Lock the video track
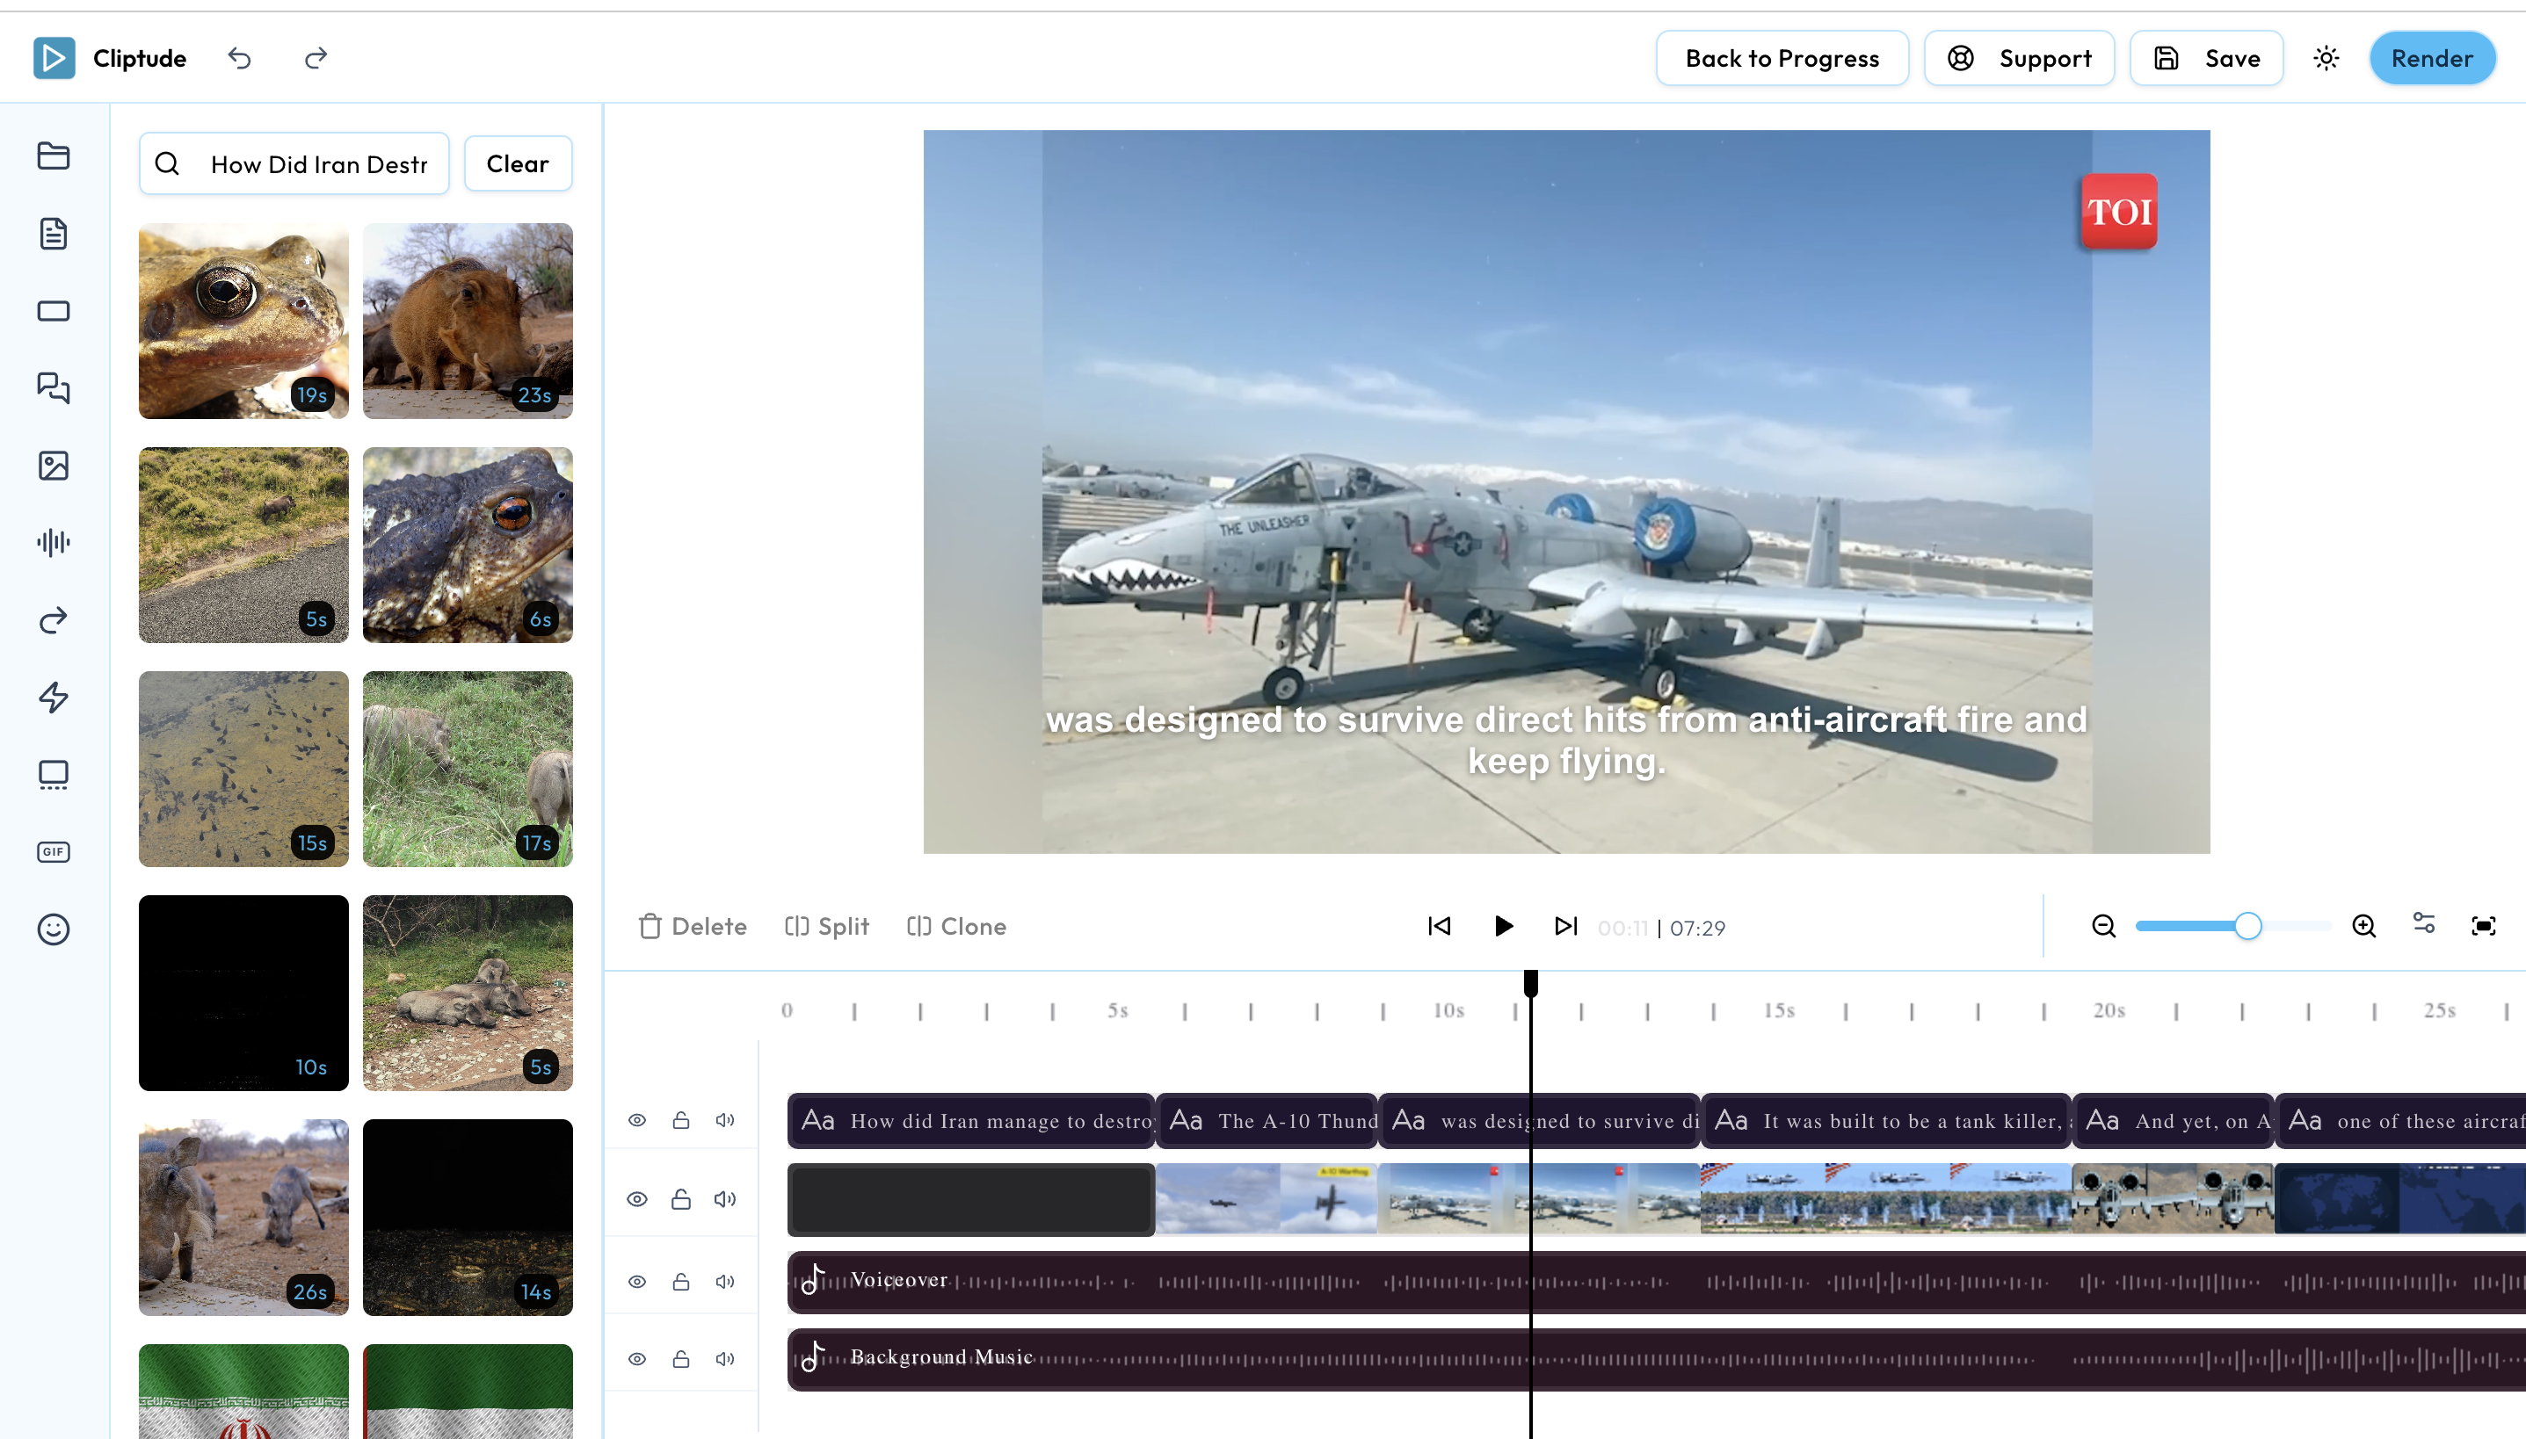The image size is (2526, 1439). tap(680, 1198)
